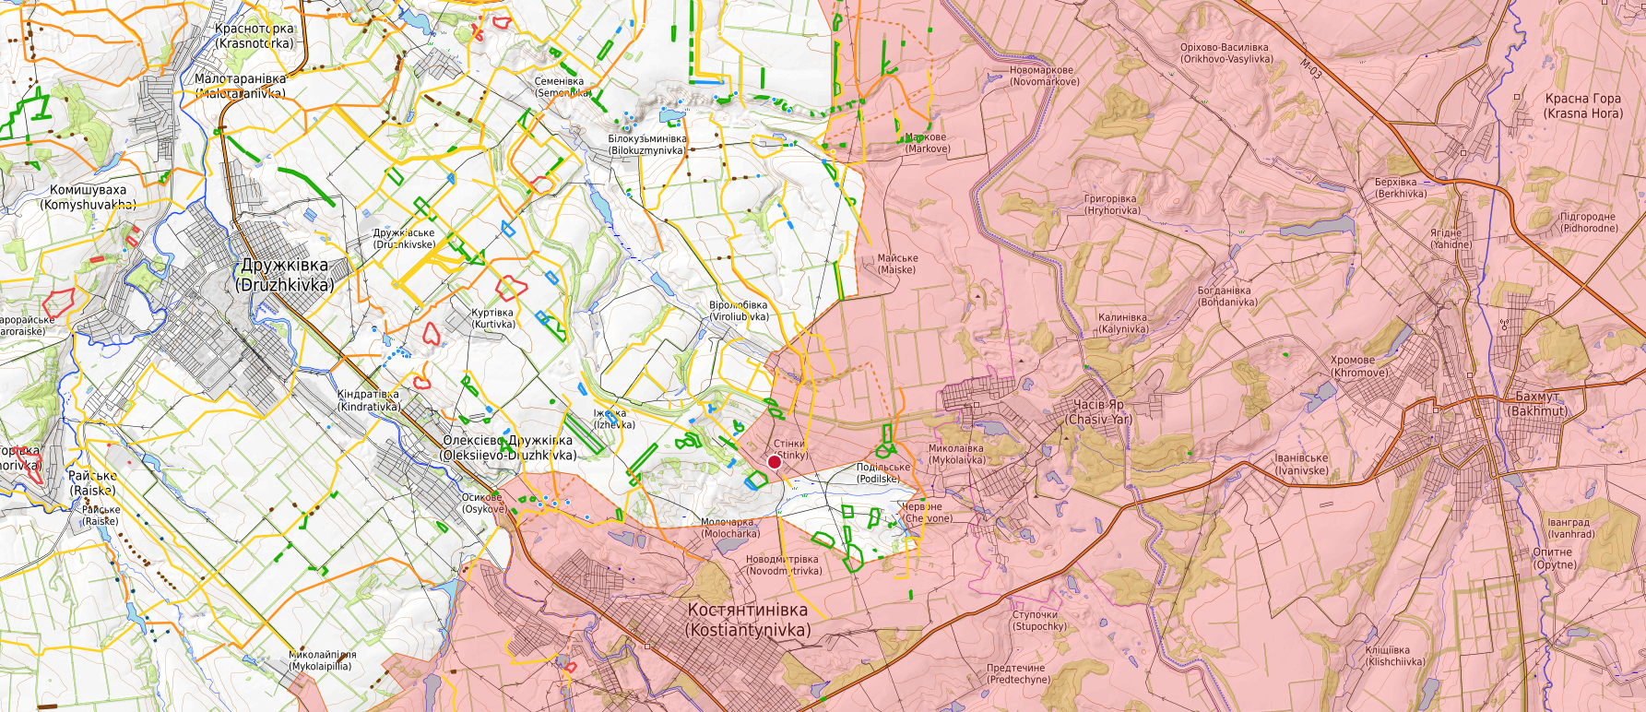Viewport: 1646px width, 712px height.
Task: Select the Берхівка (Berkhivka) label
Action: click(x=1401, y=188)
